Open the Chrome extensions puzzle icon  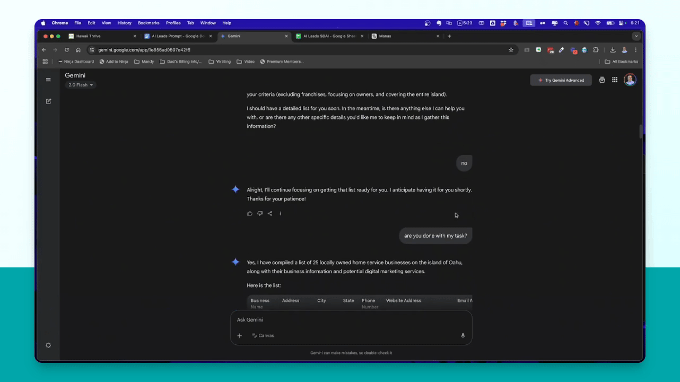click(x=596, y=50)
